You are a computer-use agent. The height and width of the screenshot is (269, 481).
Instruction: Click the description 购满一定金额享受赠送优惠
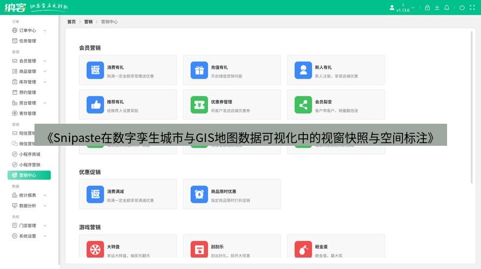pyautogui.click(x=130, y=76)
